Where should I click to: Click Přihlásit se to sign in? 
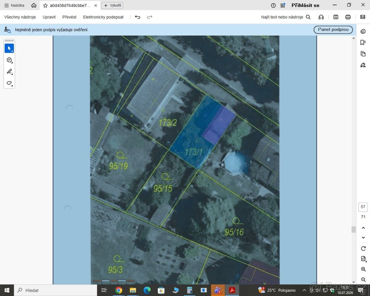click(x=305, y=5)
